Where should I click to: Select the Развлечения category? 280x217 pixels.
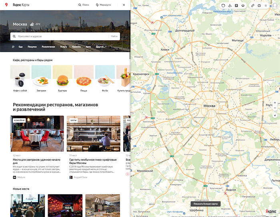(x=48, y=47)
